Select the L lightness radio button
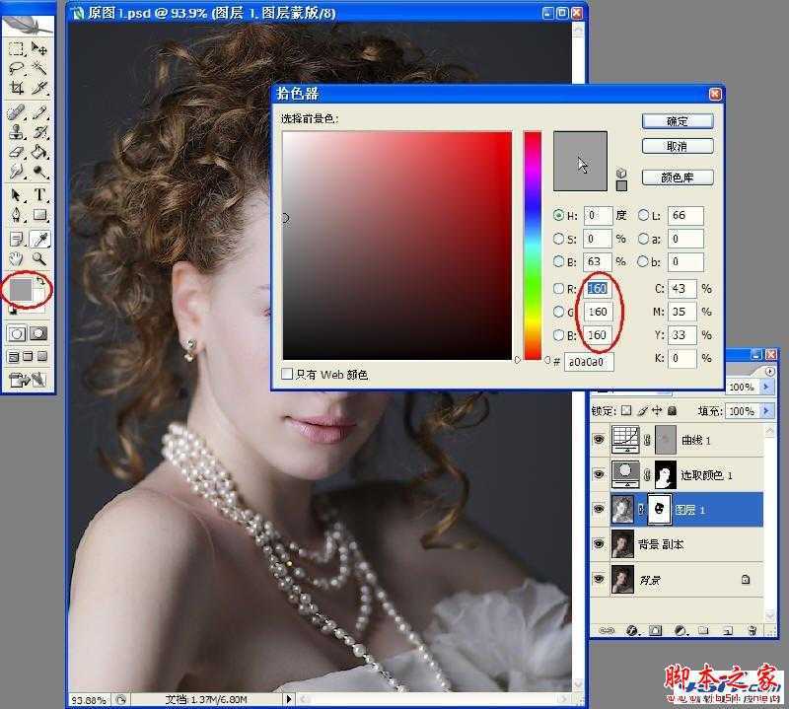This screenshot has height=709, width=789. (644, 215)
